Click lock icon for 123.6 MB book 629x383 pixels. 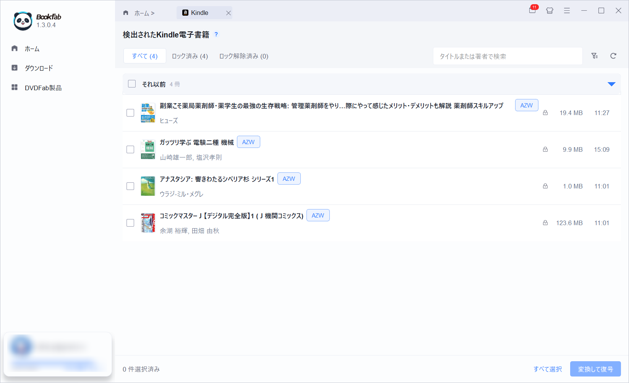tap(545, 223)
